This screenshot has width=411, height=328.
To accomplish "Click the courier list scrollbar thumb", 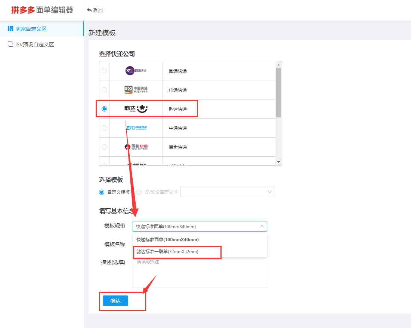I will pyautogui.click(x=279, y=92).
